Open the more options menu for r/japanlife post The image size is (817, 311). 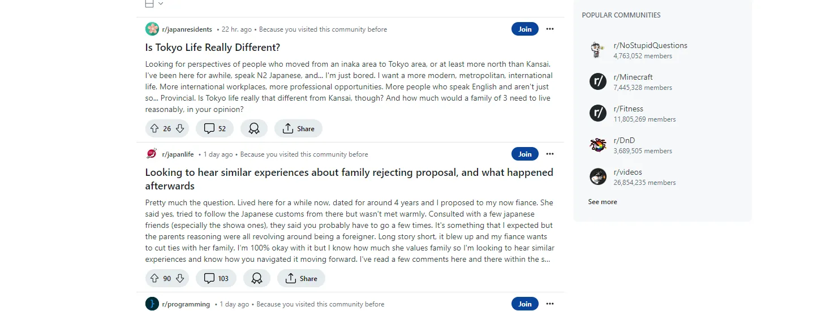click(550, 154)
